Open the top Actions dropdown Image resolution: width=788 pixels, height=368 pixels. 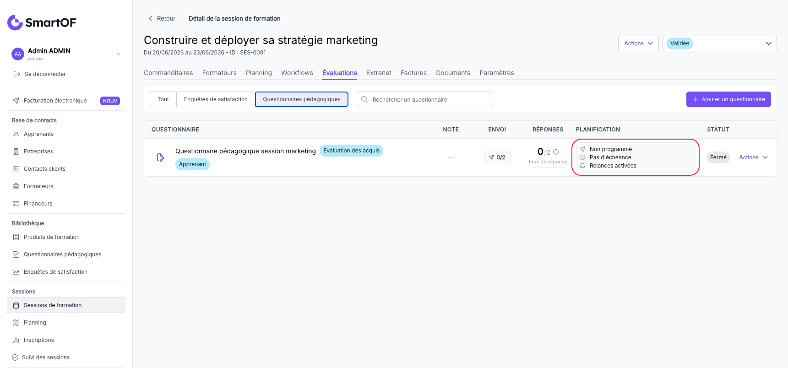pos(638,43)
